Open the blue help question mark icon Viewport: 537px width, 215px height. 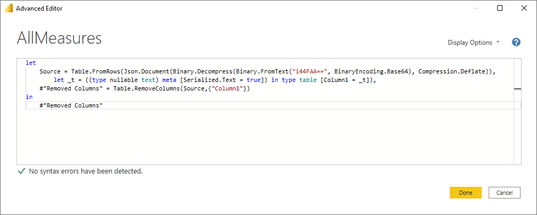click(x=516, y=42)
